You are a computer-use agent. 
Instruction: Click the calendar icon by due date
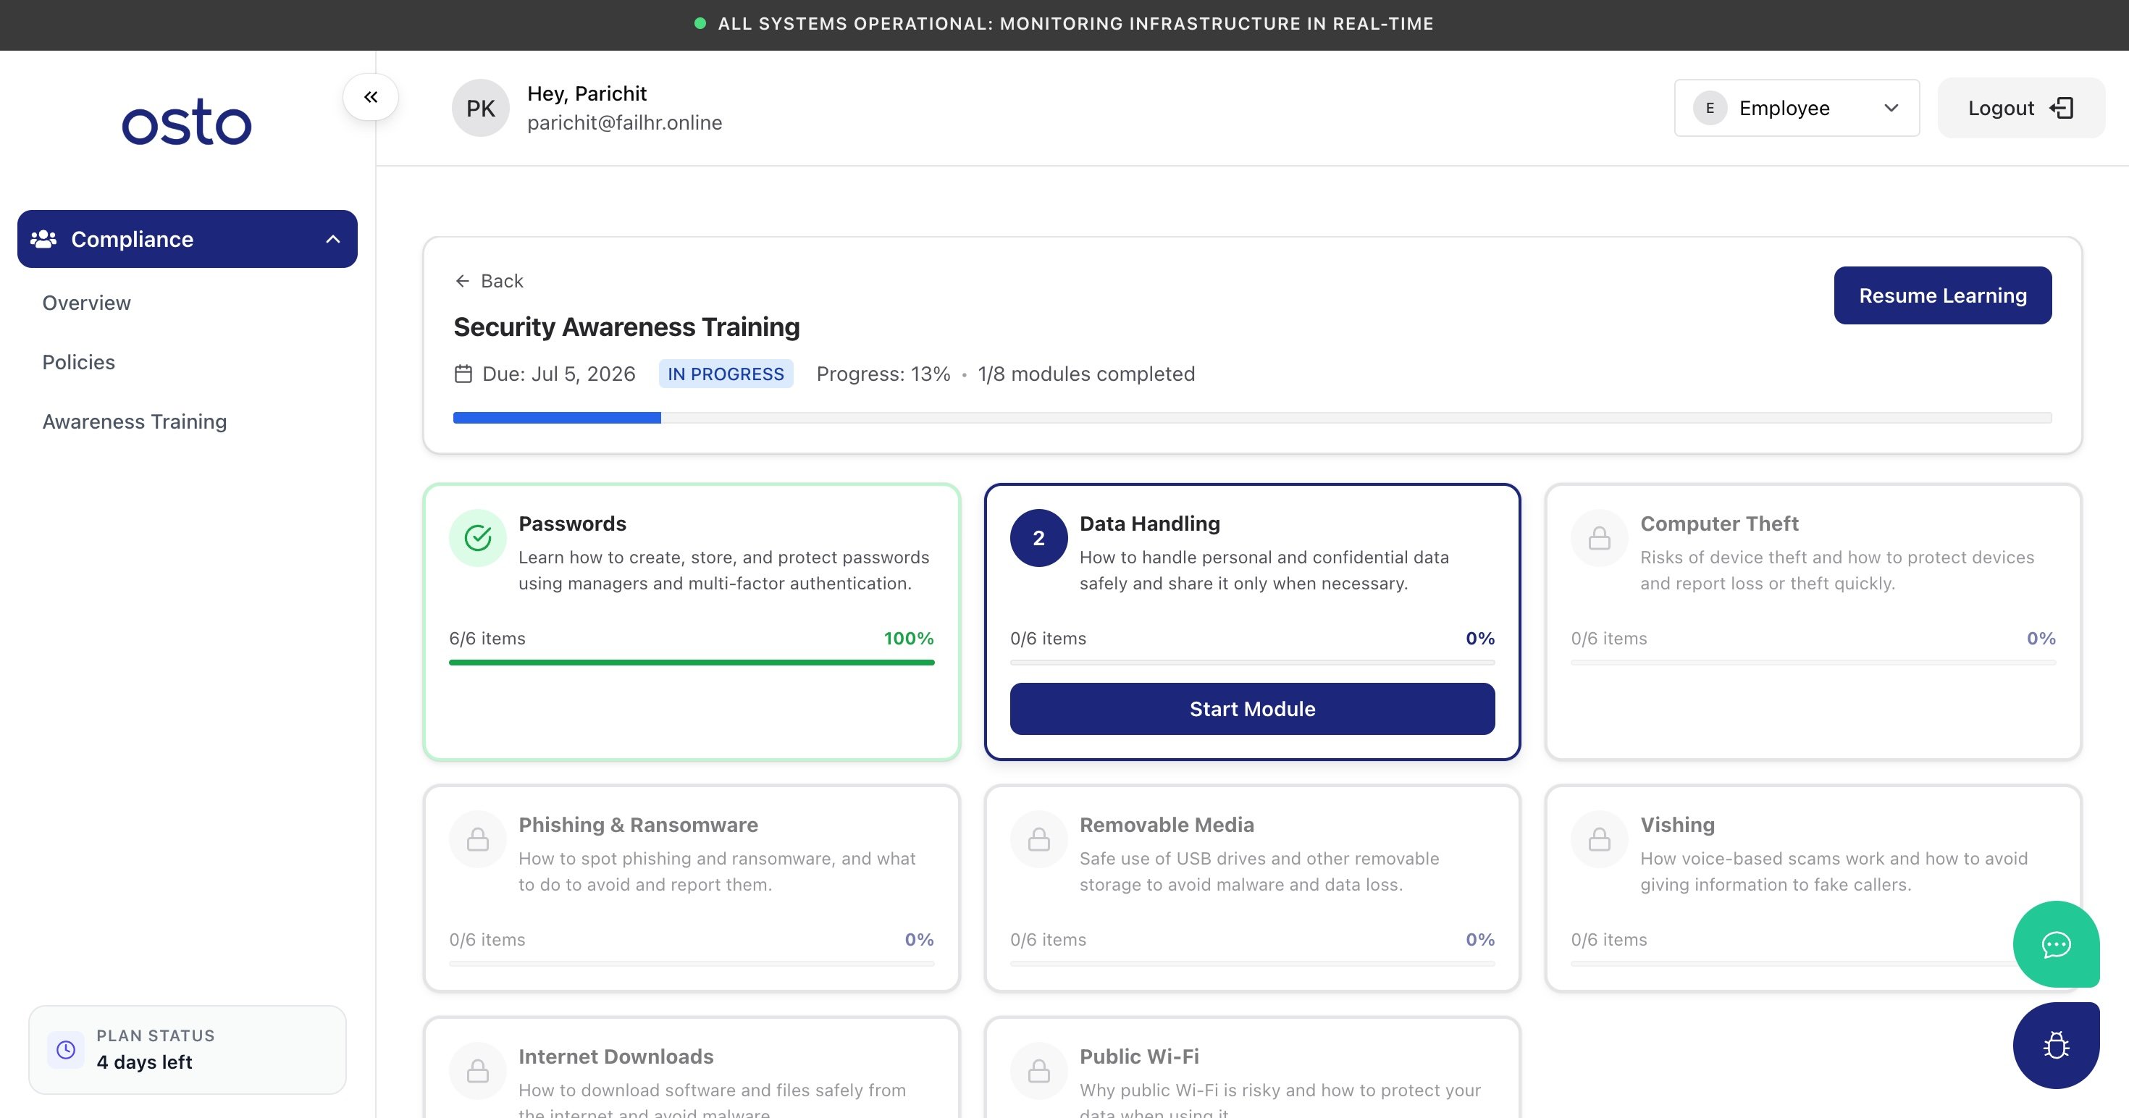[463, 374]
